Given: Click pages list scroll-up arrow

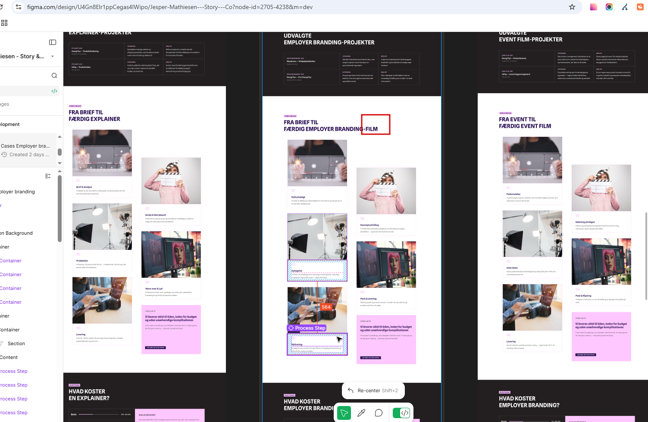Looking at the screenshot, I should click(x=59, y=137).
